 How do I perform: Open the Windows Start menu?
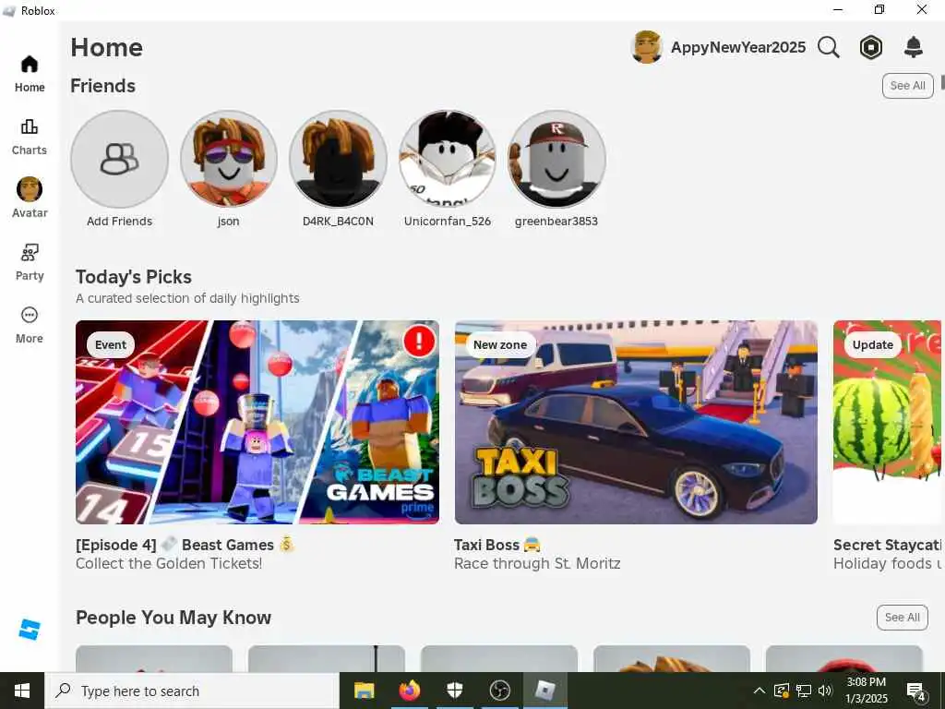click(22, 691)
